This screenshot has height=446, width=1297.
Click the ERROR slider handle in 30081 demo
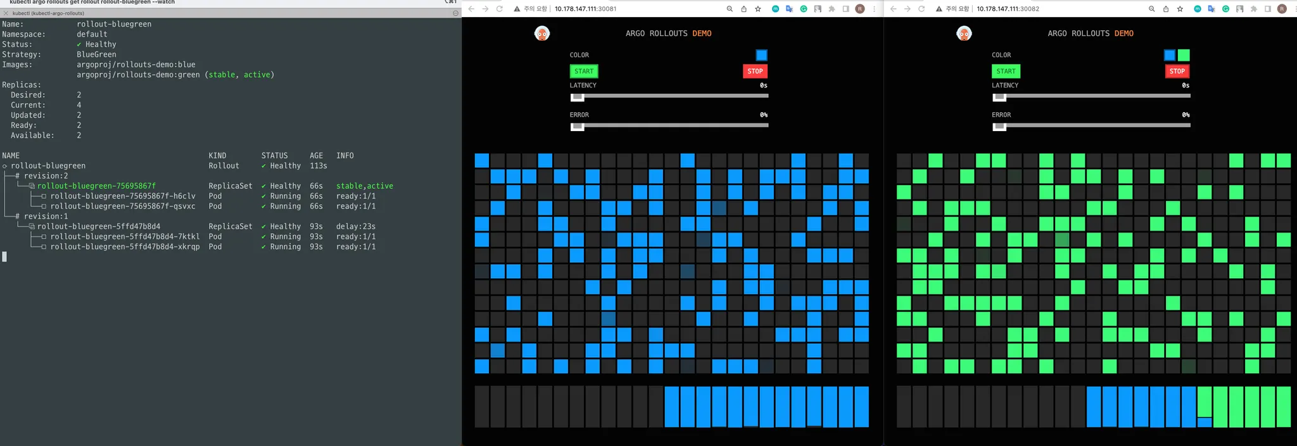pos(577,127)
